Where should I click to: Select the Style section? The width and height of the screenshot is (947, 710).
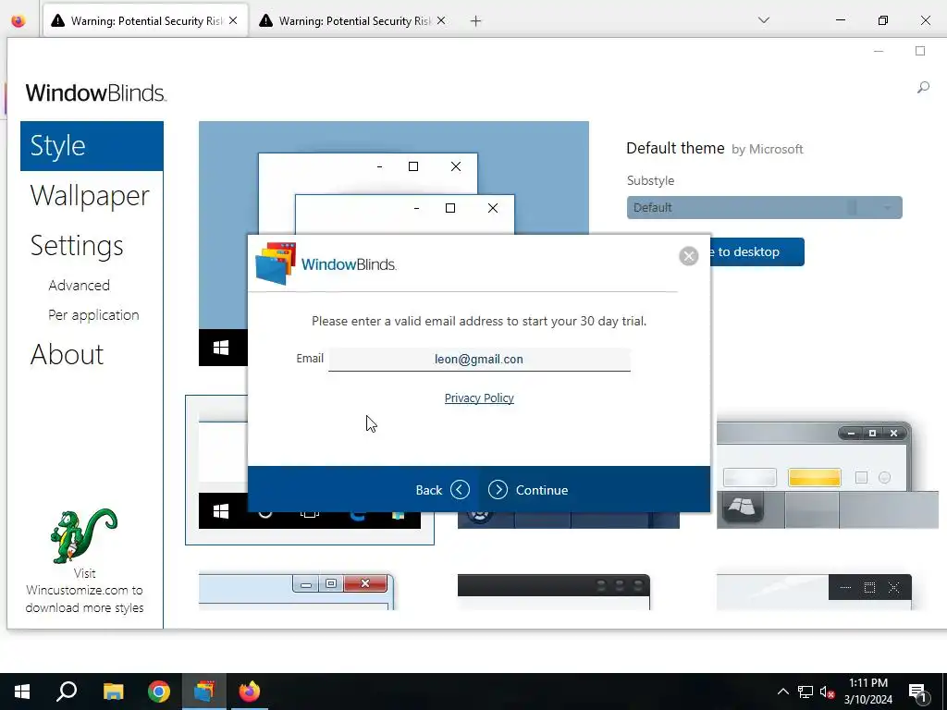point(92,146)
